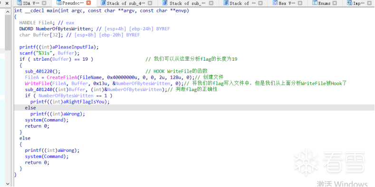This screenshot has height=187, width=375.
Task: Click the HOOK WriteFile的函数 comment
Action: pyautogui.click(x=176, y=71)
